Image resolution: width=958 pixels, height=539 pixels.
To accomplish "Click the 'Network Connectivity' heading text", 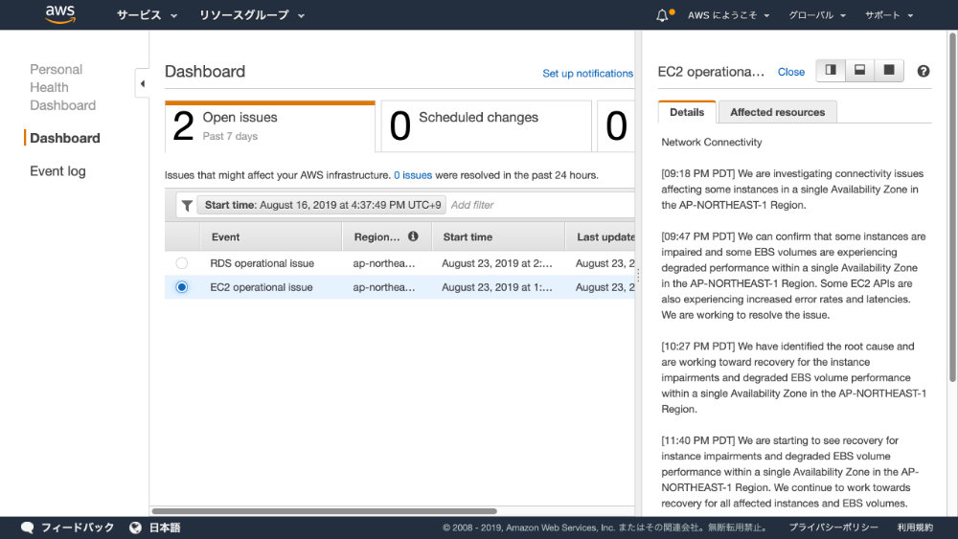I will 711,143.
